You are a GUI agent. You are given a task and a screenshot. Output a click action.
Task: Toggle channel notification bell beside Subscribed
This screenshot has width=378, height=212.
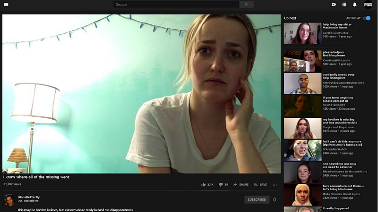point(275,199)
